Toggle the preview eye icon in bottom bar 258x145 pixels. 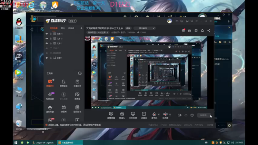click(x=186, y=115)
